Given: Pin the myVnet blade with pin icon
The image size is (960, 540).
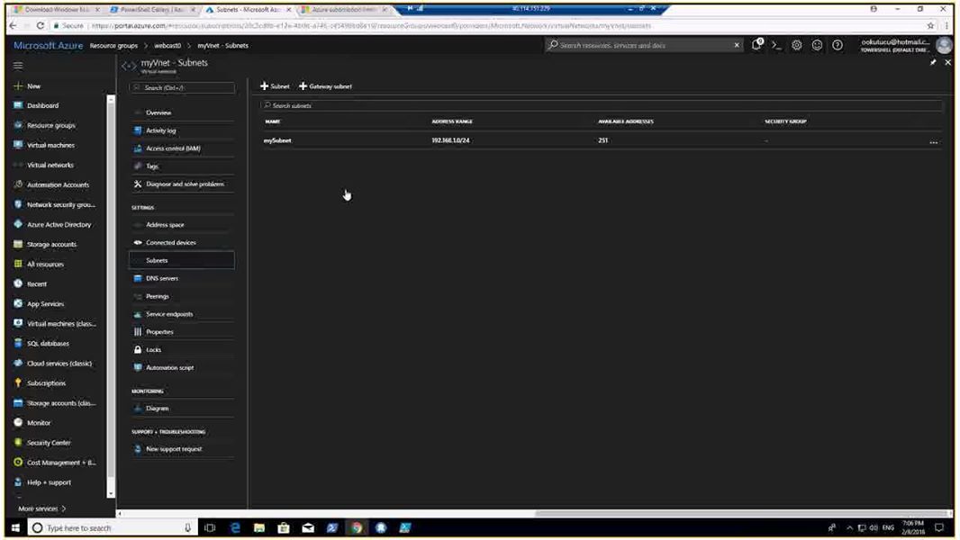Looking at the screenshot, I should pos(933,62).
